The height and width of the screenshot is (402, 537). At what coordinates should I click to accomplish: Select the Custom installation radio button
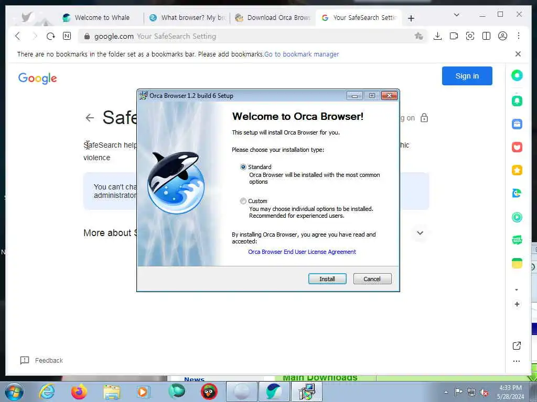243,201
